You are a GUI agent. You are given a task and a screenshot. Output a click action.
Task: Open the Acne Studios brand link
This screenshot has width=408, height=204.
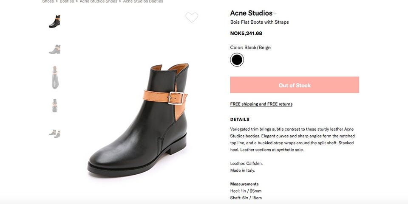point(251,13)
